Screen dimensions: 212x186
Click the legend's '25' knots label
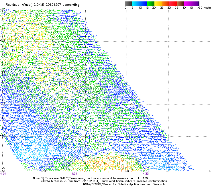pos(162,8)
